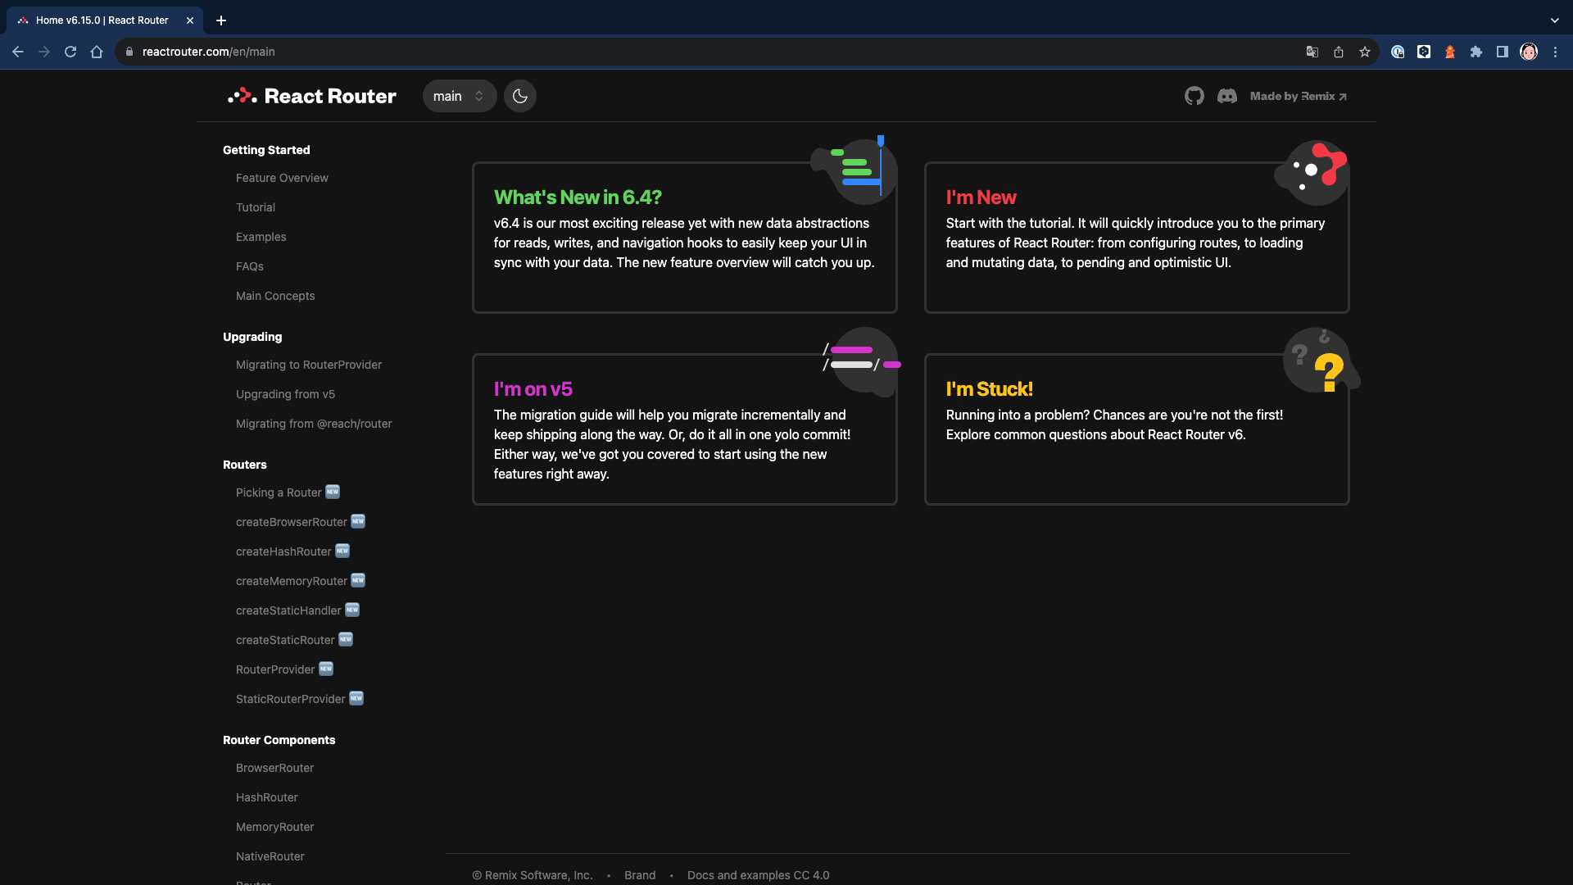The height and width of the screenshot is (885, 1573).
Task: Click the React Router logo
Action: click(312, 96)
